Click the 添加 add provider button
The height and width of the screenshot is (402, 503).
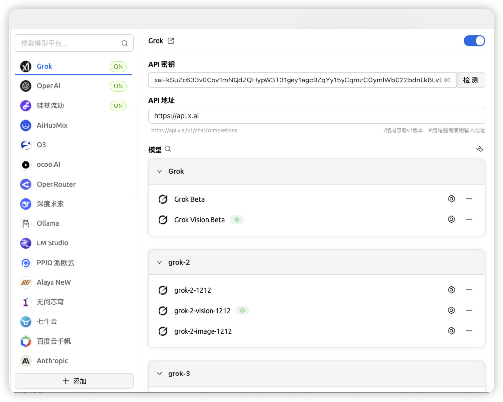[74, 381]
